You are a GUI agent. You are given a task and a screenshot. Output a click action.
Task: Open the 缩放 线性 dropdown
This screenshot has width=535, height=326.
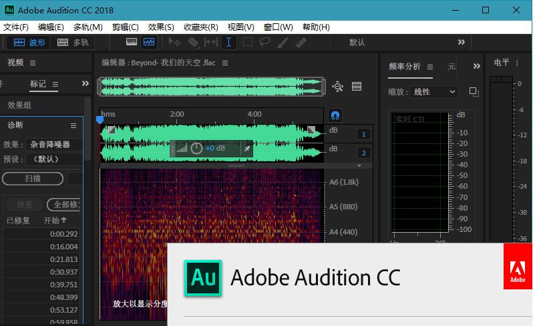click(434, 91)
